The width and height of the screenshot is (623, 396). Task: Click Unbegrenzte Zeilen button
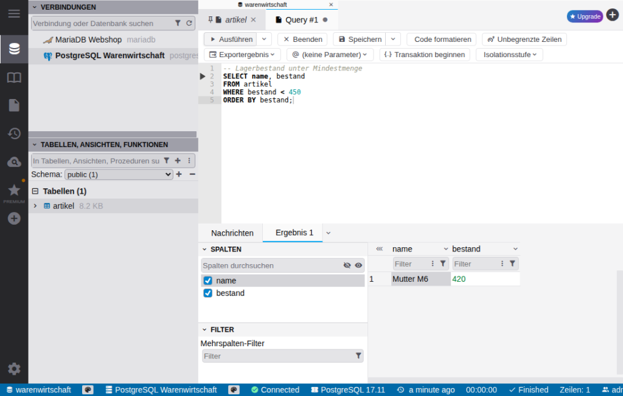click(x=524, y=39)
